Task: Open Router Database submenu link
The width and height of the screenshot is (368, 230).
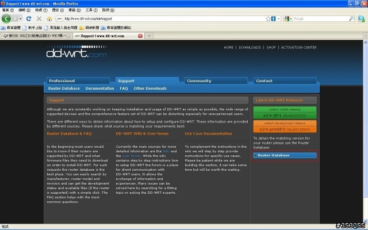Action: pyautogui.click(x=64, y=89)
